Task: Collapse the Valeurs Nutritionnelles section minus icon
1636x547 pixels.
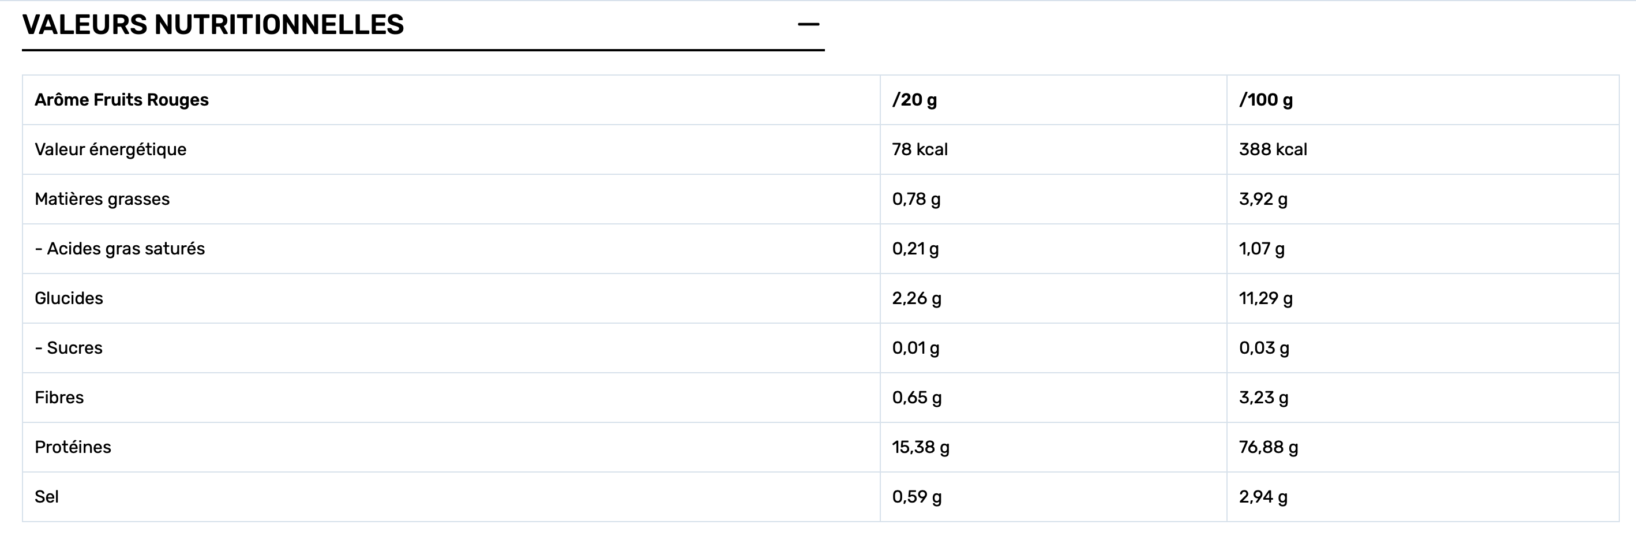Action: [x=808, y=25]
